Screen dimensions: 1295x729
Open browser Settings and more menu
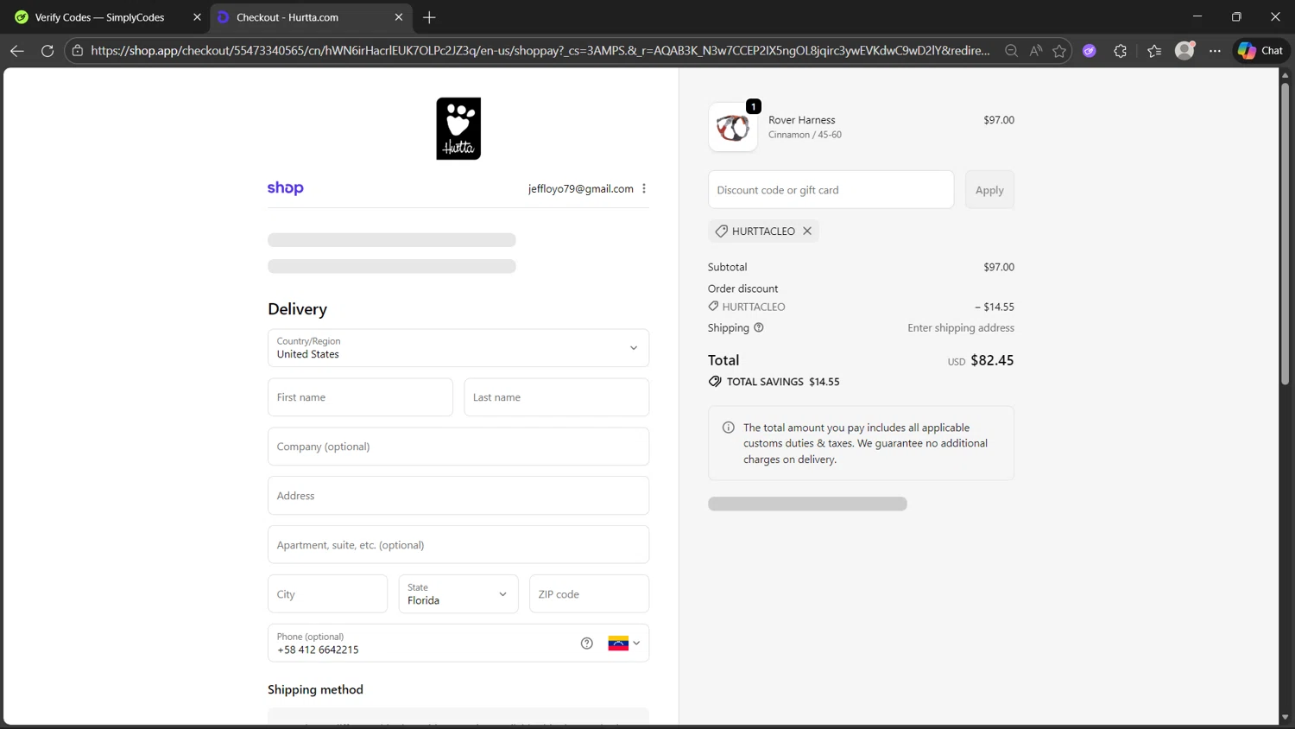1215,51
